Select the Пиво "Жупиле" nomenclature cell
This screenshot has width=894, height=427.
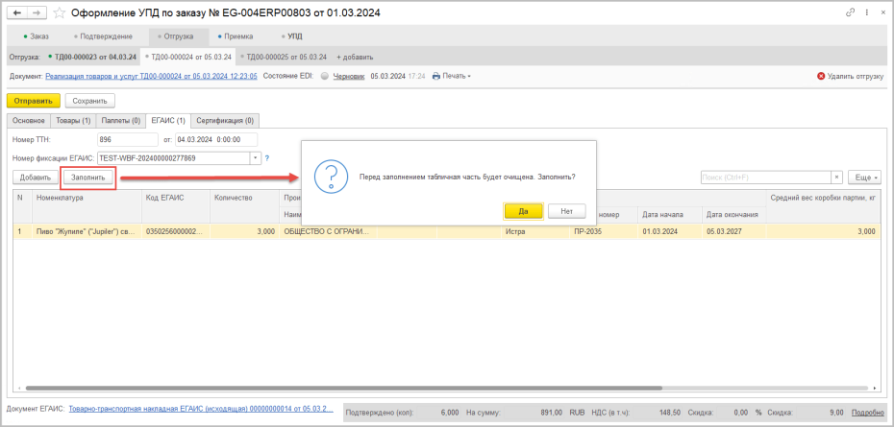87,231
